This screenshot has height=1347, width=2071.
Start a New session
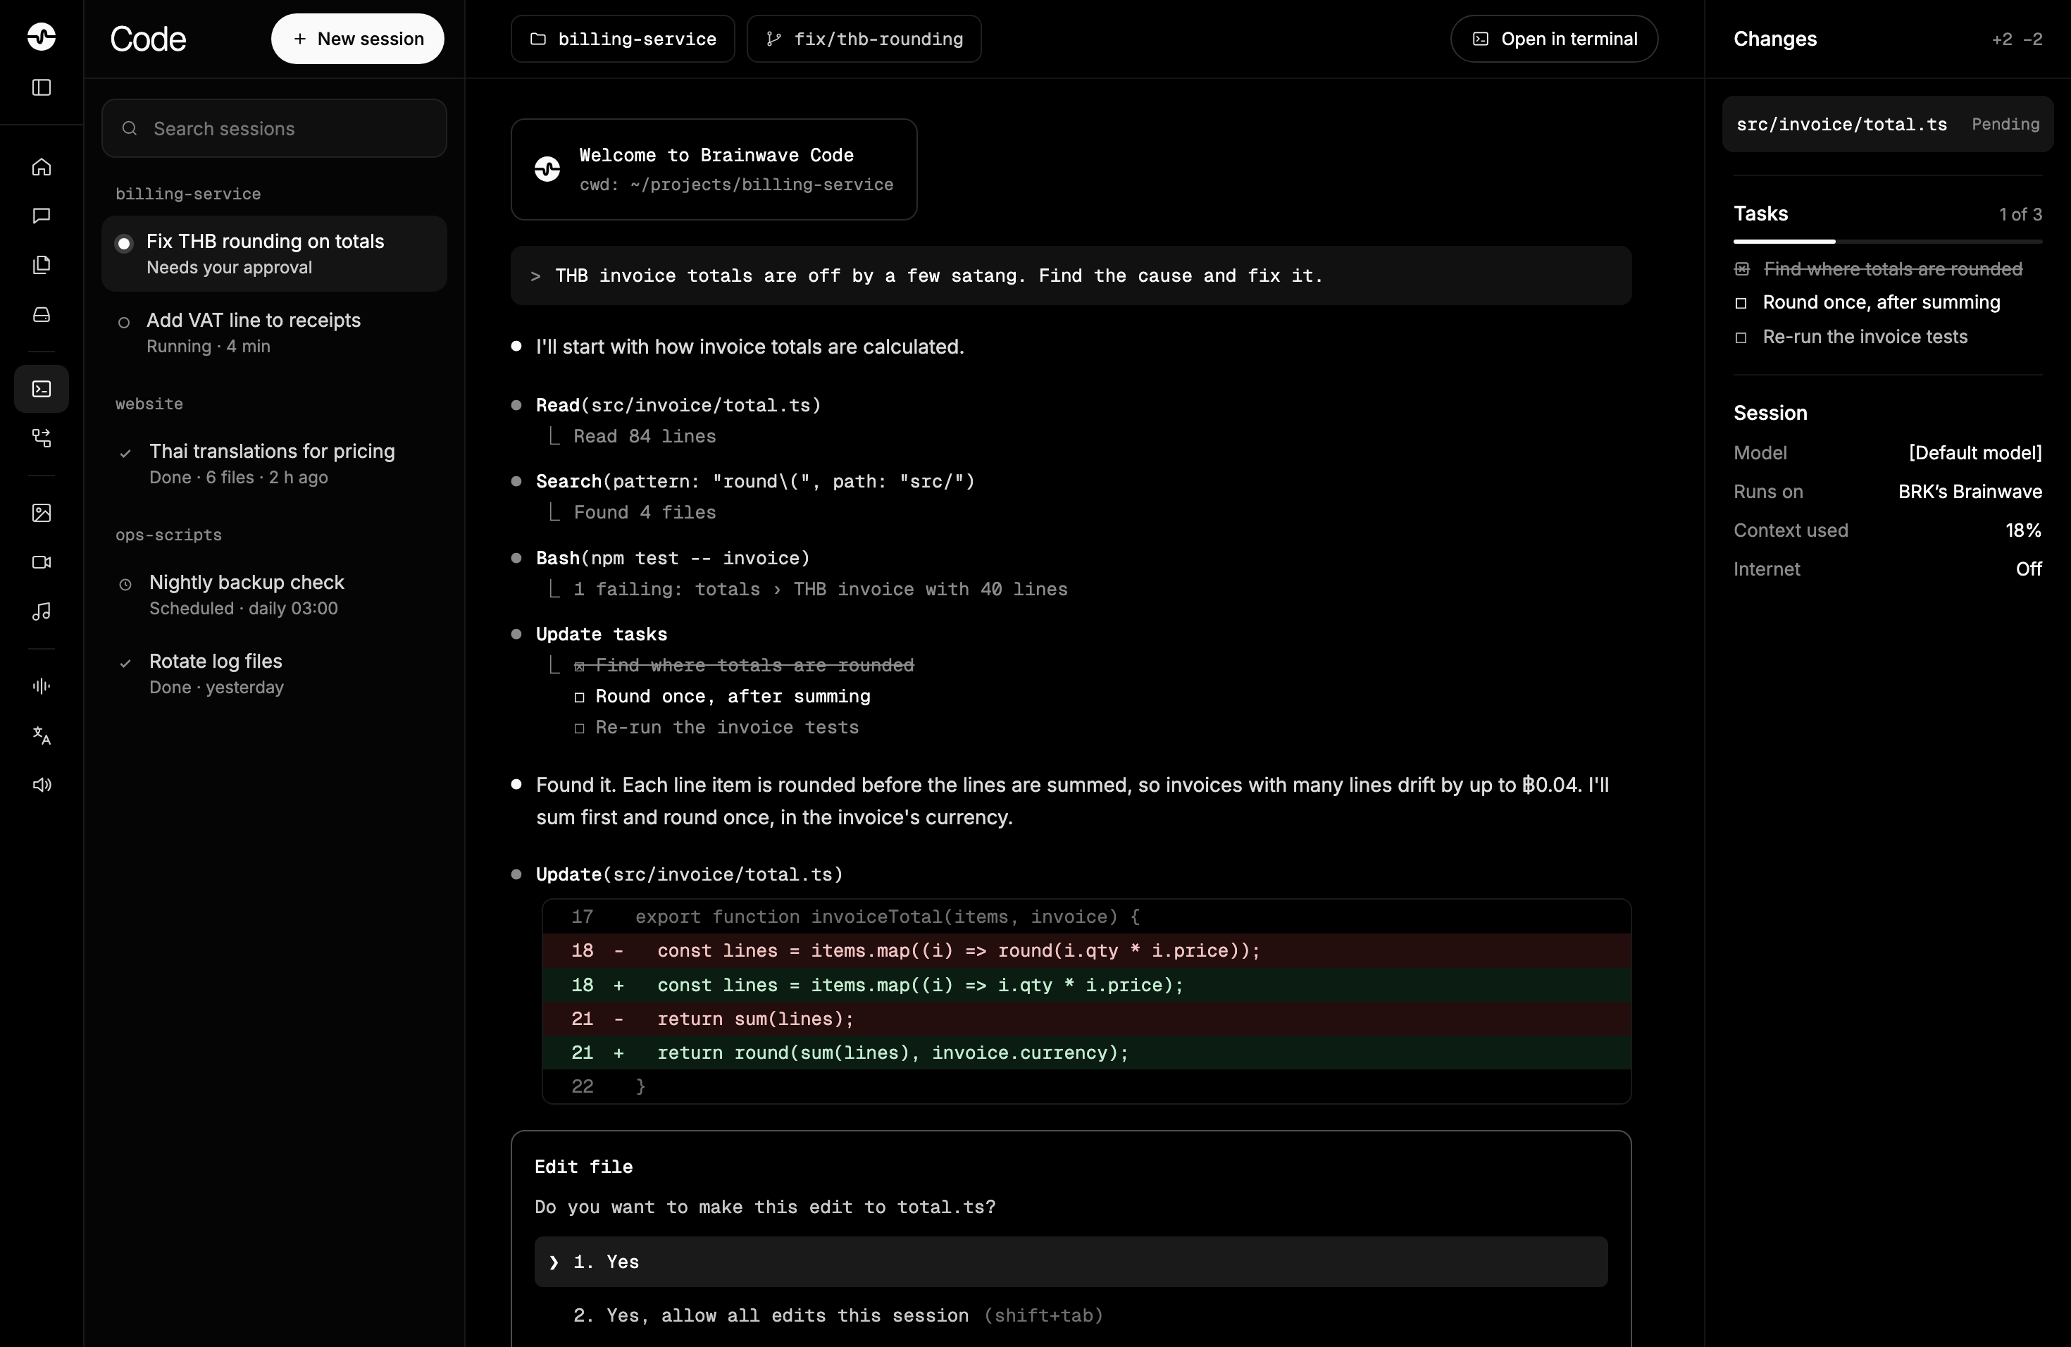[358, 39]
